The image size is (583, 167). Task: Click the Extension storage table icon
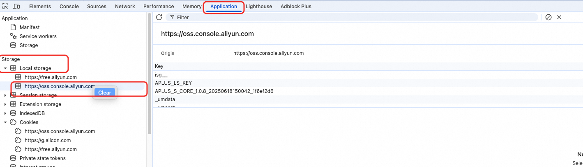13,104
